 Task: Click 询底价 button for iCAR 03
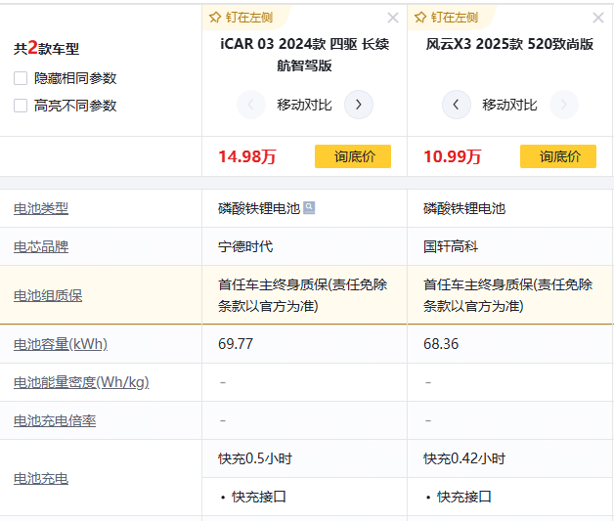click(x=353, y=156)
